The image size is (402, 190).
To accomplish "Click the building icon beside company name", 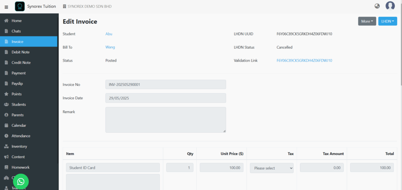I will click(64, 6).
